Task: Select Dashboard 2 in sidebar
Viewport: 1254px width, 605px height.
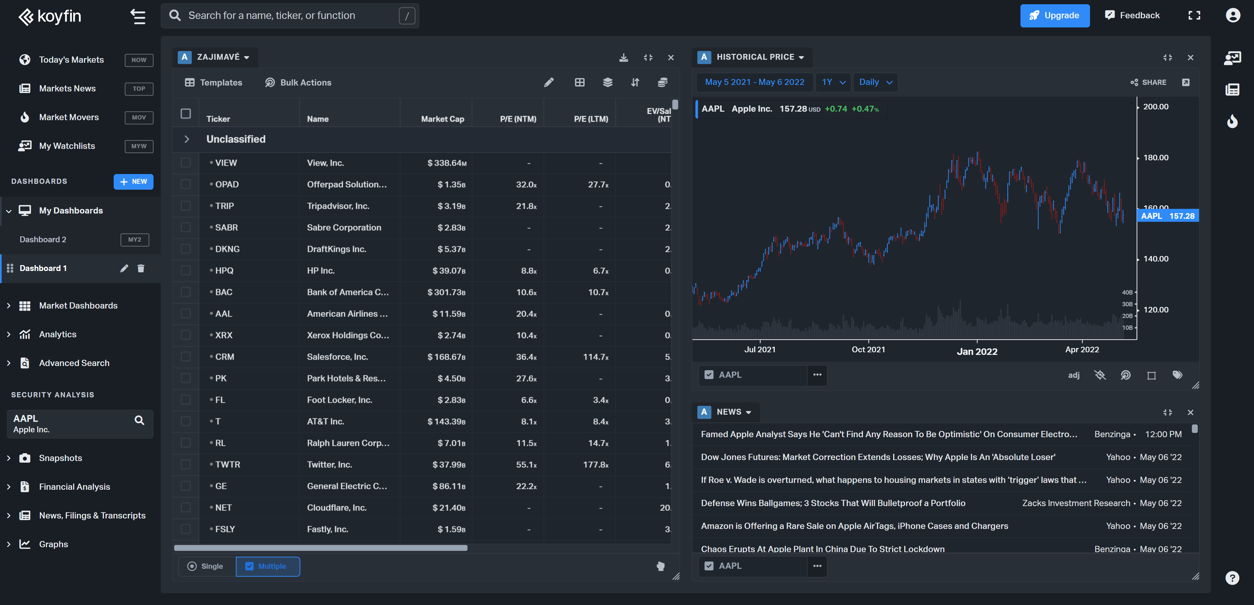Action: coord(43,239)
